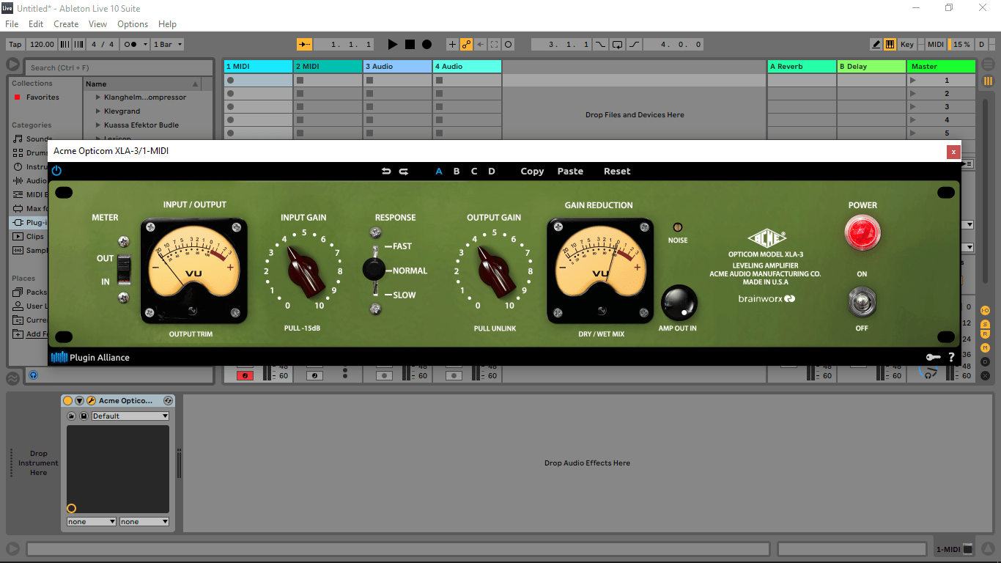This screenshot has width=1001, height=563.
Task: Toggle the Draw Mode pencil icon
Action: click(x=876, y=45)
